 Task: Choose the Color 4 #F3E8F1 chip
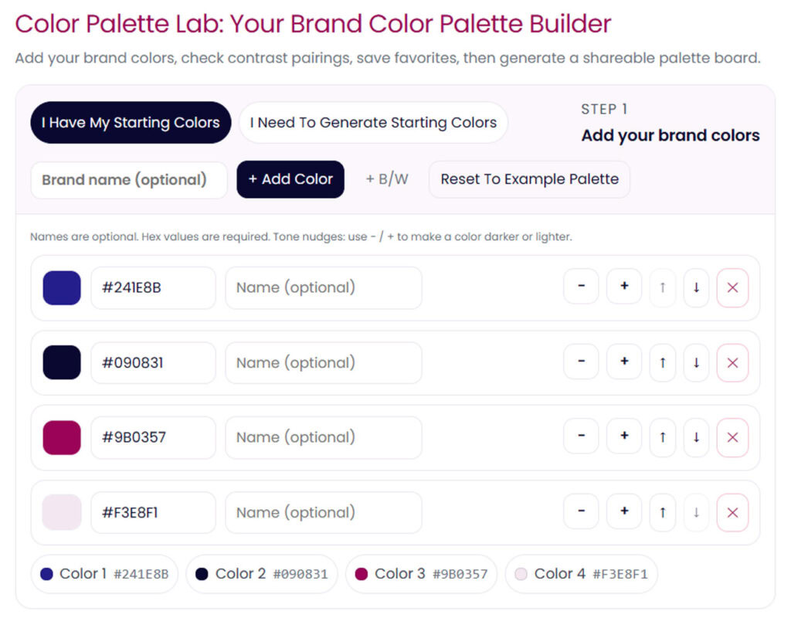[x=580, y=574]
